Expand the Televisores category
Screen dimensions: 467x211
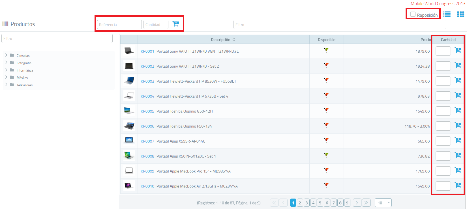click(x=6, y=85)
